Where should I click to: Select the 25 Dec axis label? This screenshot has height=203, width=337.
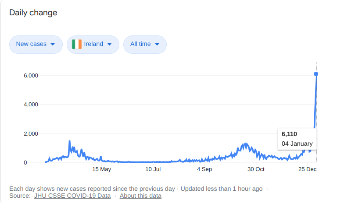pyautogui.click(x=307, y=169)
